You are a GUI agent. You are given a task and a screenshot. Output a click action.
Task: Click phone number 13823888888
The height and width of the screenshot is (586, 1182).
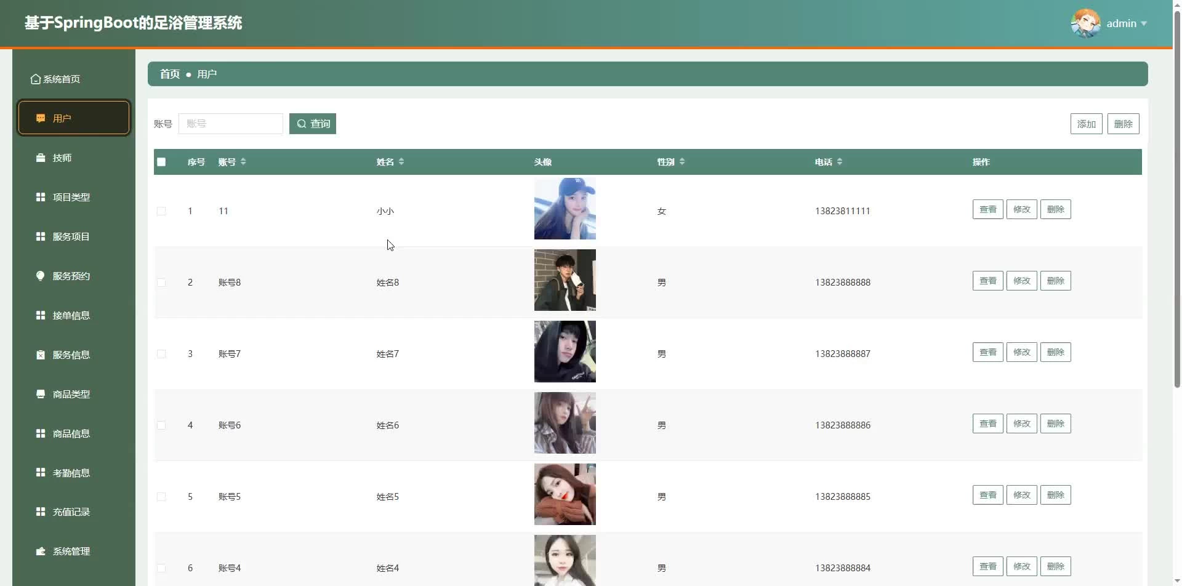pyautogui.click(x=843, y=283)
